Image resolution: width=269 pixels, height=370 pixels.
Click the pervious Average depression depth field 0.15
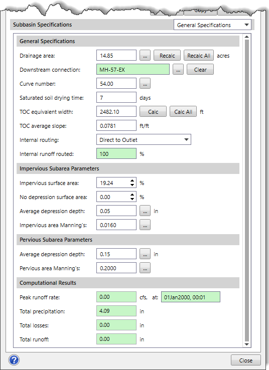[x=116, y=254]
